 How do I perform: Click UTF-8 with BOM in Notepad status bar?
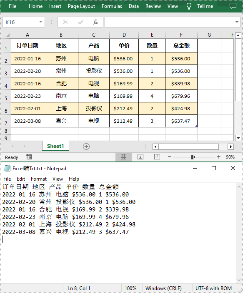tap(213, 288)
